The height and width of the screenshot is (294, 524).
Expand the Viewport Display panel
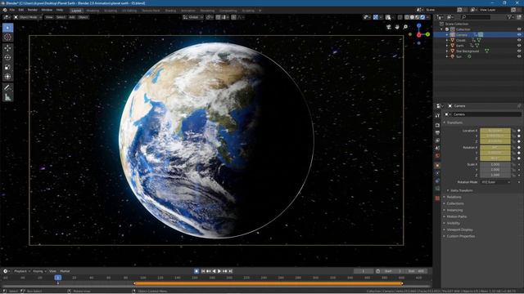[x=459, y=229]
